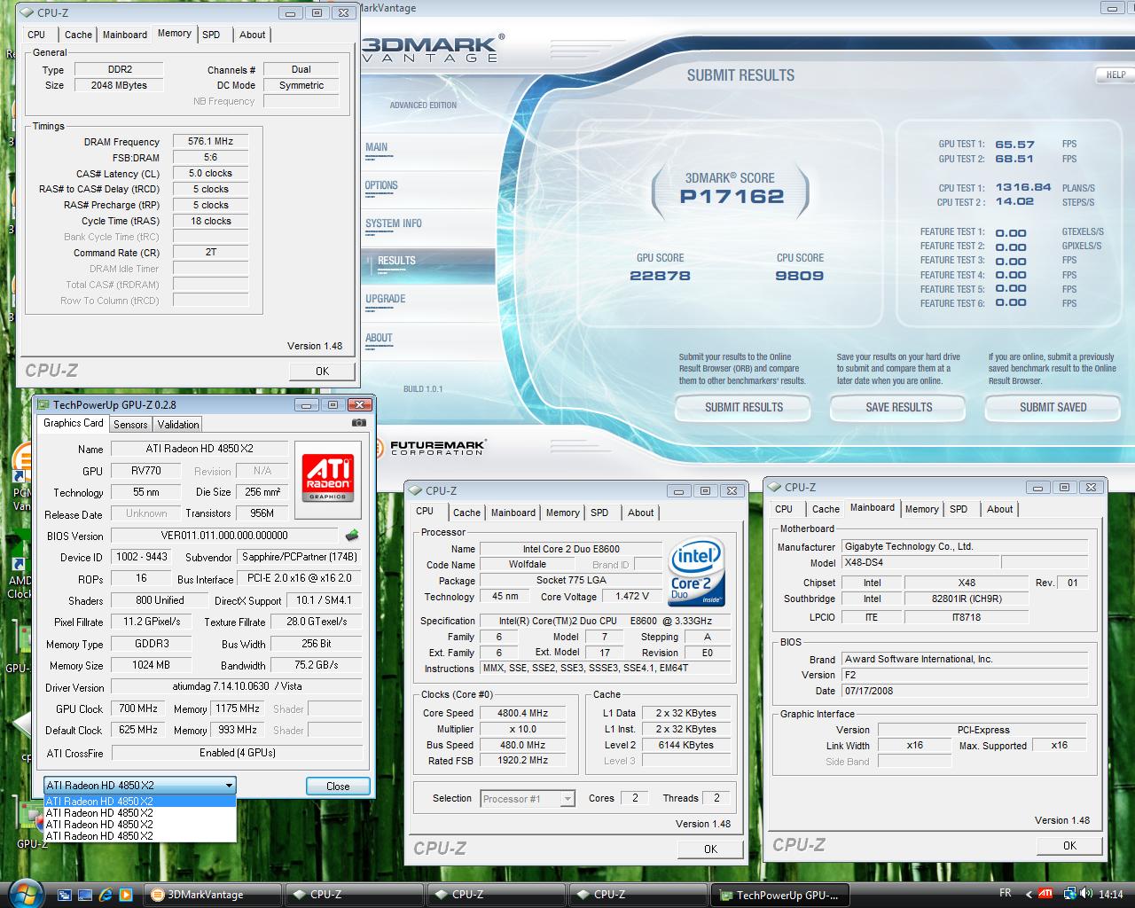Screen dimensions: 1135x908
Task: Open SPD tab in CPU-Z Memory window
Action: (211, 35)
